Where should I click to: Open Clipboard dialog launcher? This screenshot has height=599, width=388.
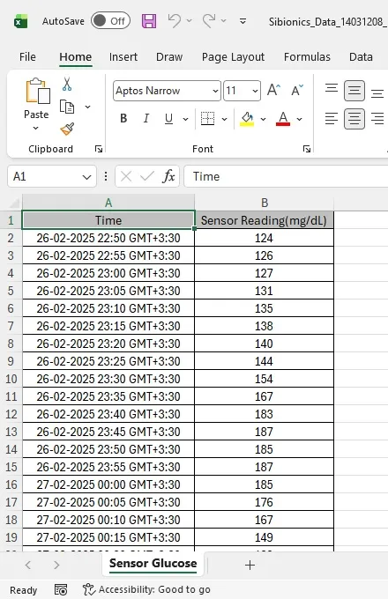point(99,149)
